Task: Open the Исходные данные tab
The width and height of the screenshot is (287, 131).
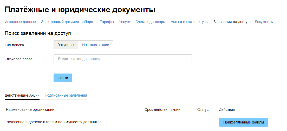Action: [20, 22]
